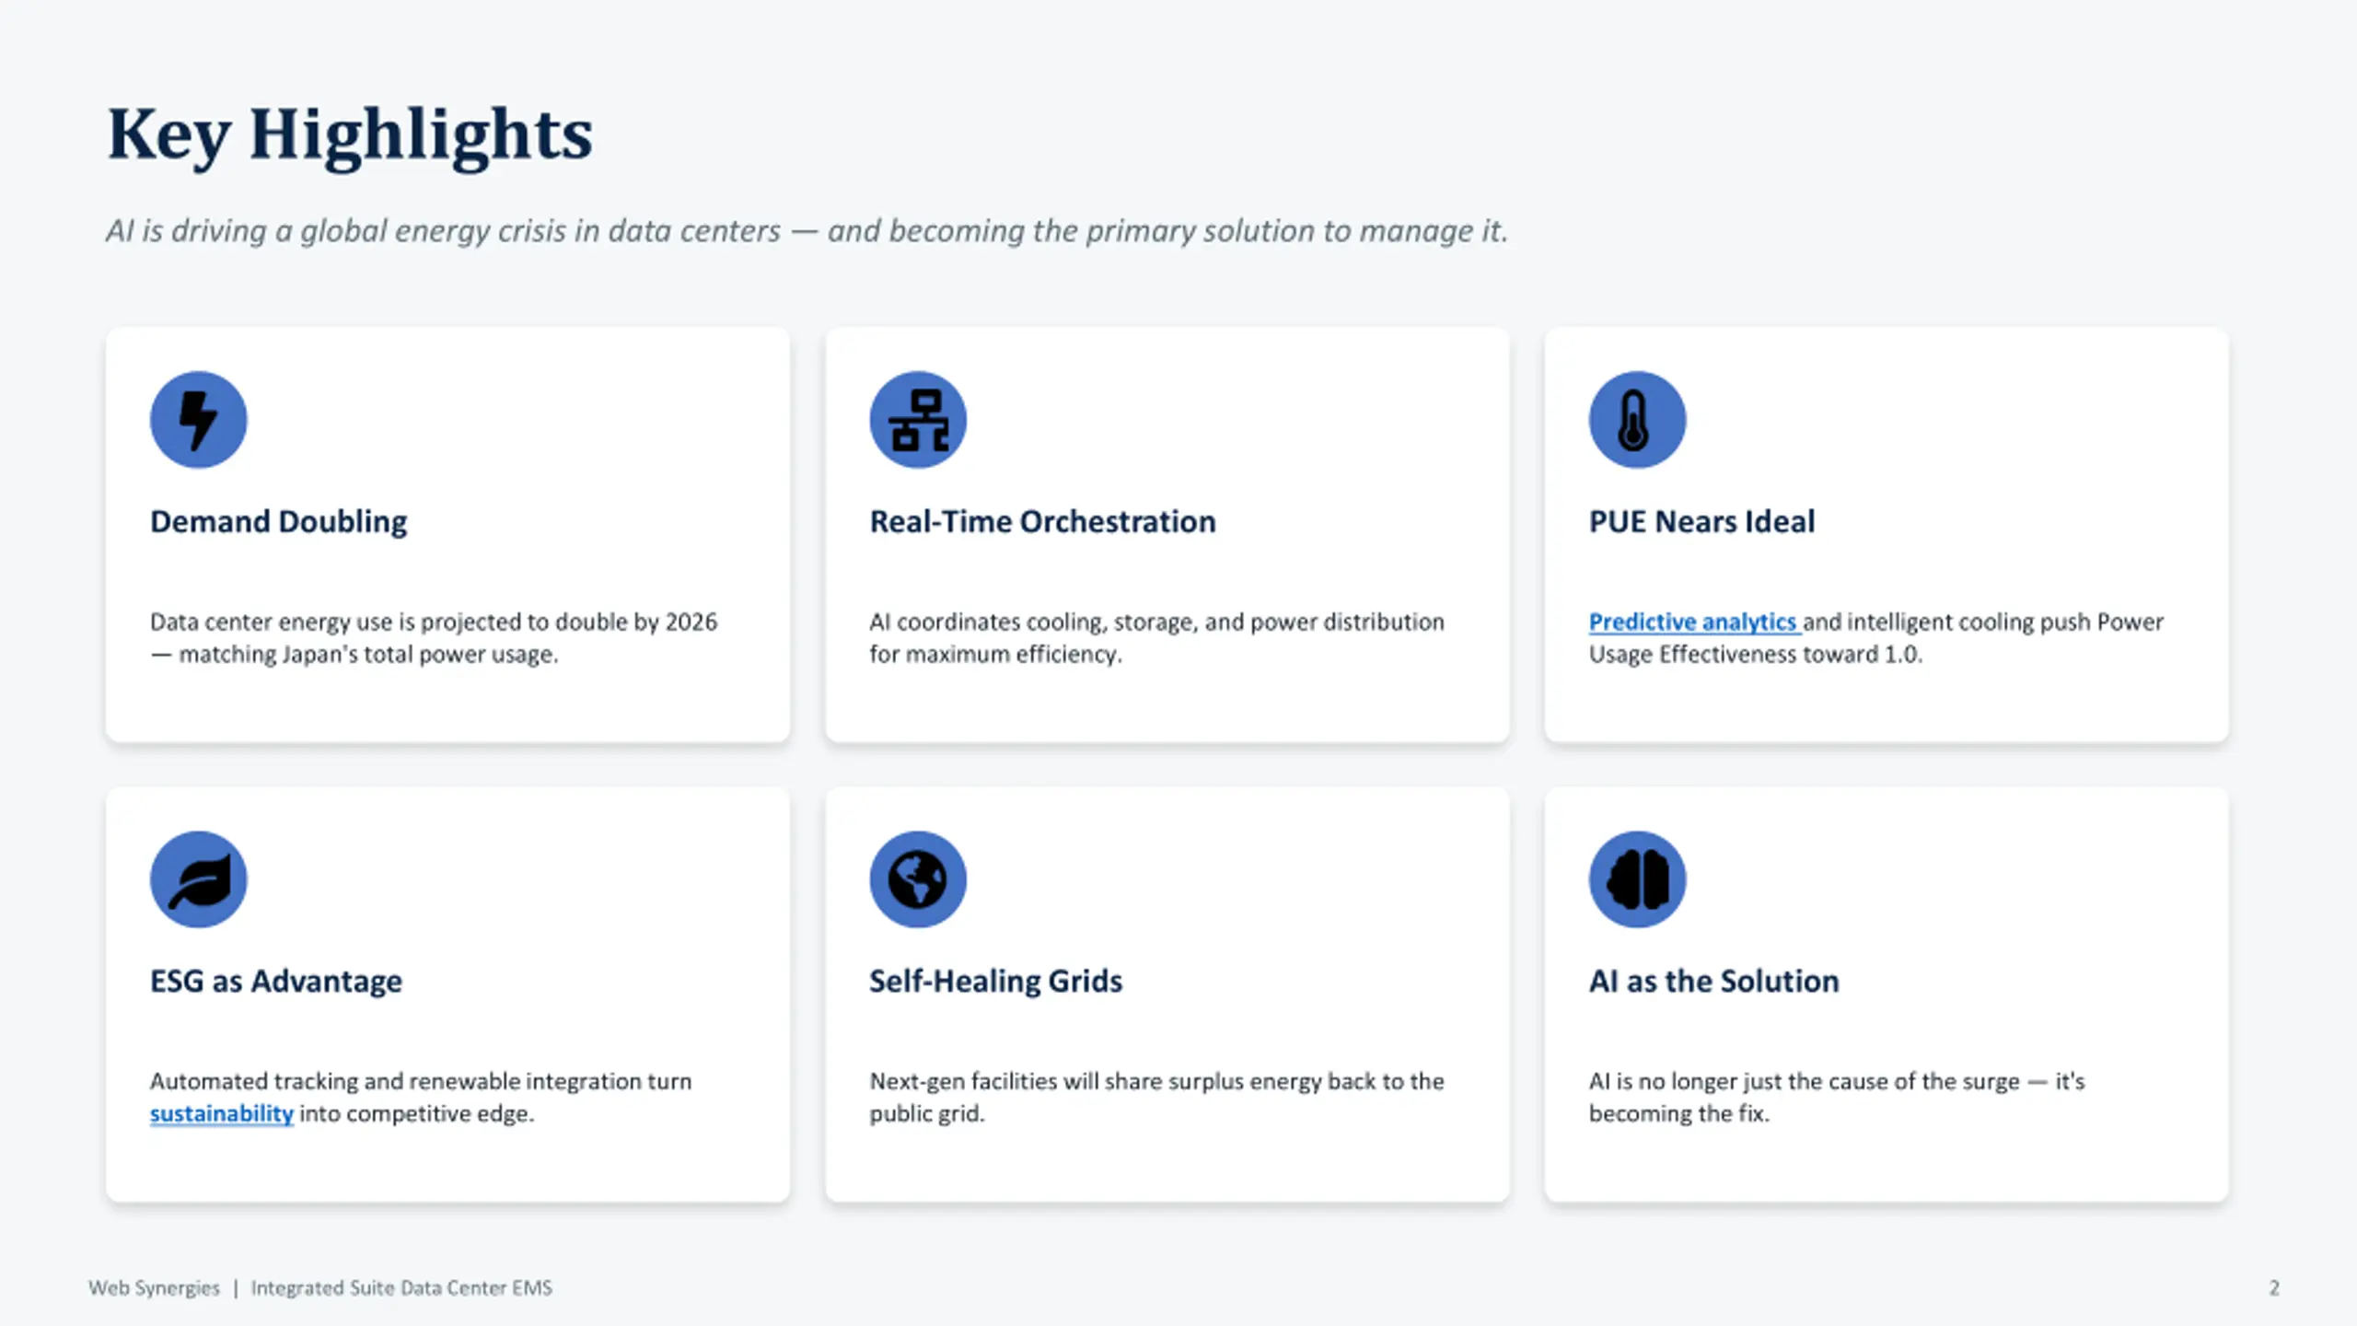
Task: Select the Self-Healing Grids heading
Action: pos(995,981)
